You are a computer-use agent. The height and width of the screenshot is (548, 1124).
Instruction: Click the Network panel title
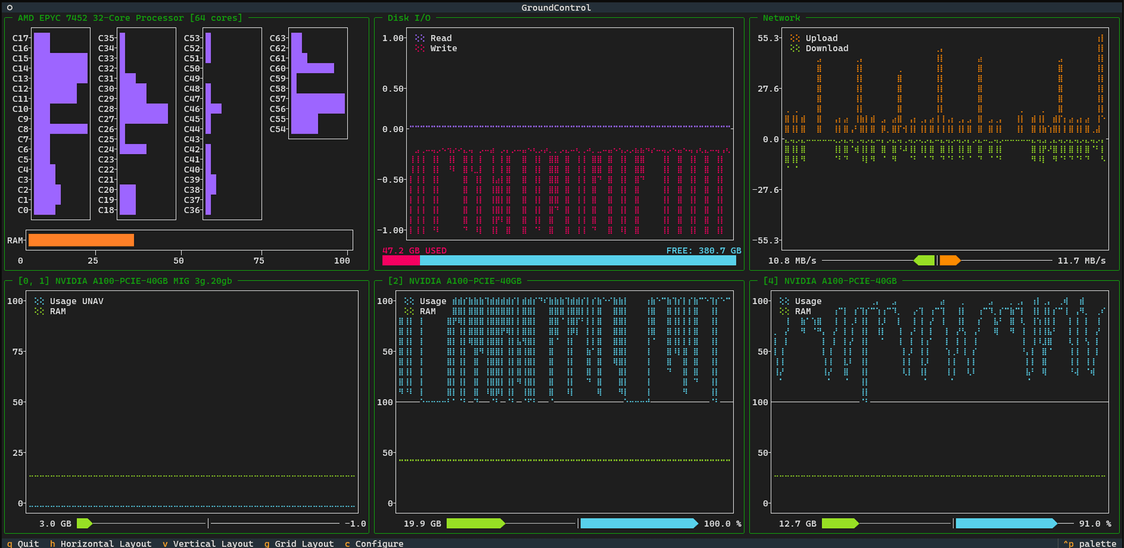click(781, 18)
